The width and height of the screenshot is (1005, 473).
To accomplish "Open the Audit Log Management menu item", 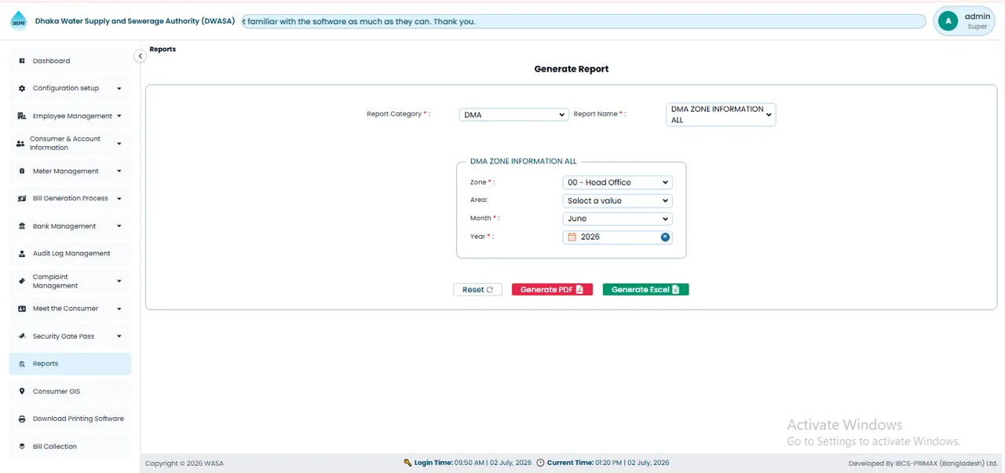I will coord(70,254).
